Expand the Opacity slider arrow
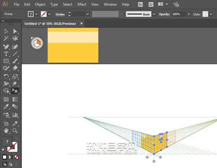 (x=189, y=14)
